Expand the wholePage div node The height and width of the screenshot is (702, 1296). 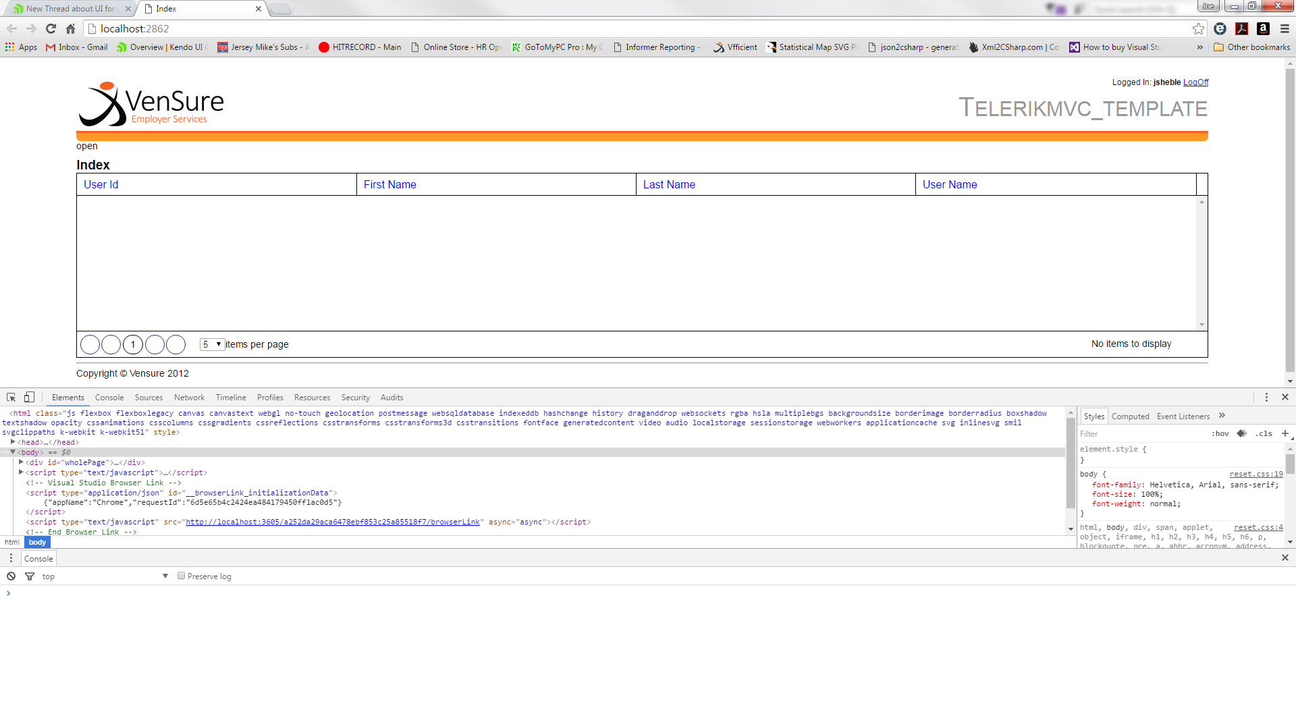tap(21, 462)
